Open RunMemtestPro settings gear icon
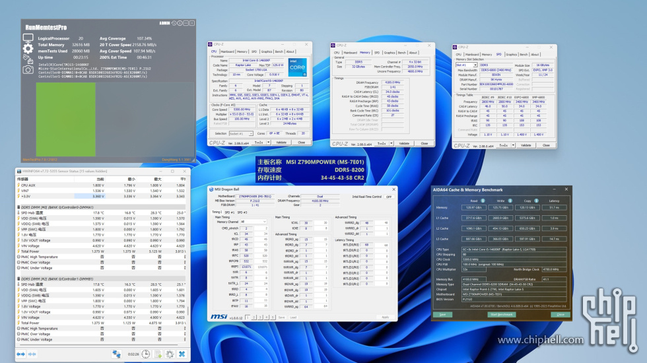 click(x=28, y=49)
